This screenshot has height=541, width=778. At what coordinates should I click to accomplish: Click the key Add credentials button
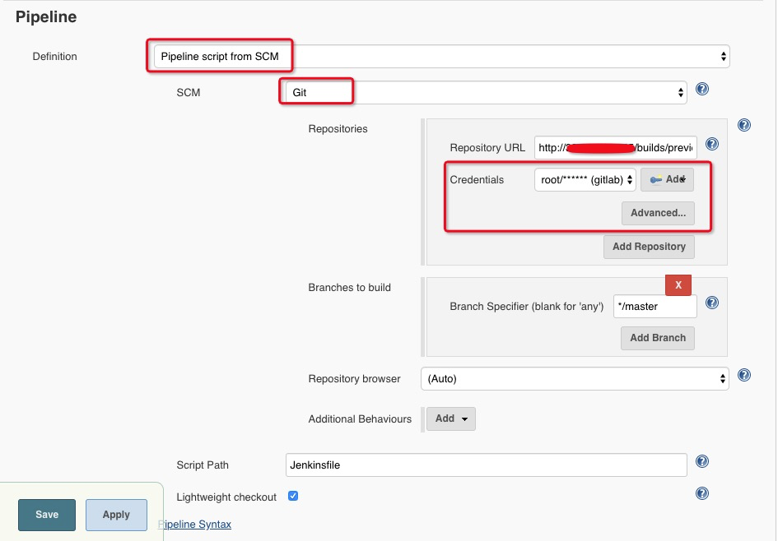coord(667,179)
